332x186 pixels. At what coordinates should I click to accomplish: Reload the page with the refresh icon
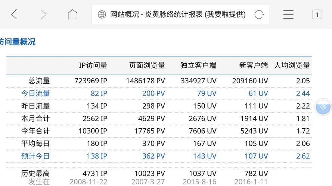(x=259, y=15)
